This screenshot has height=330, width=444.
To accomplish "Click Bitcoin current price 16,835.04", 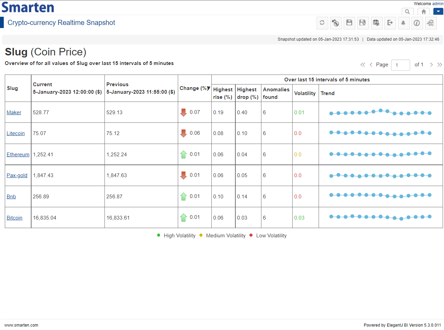I will 45,218.
